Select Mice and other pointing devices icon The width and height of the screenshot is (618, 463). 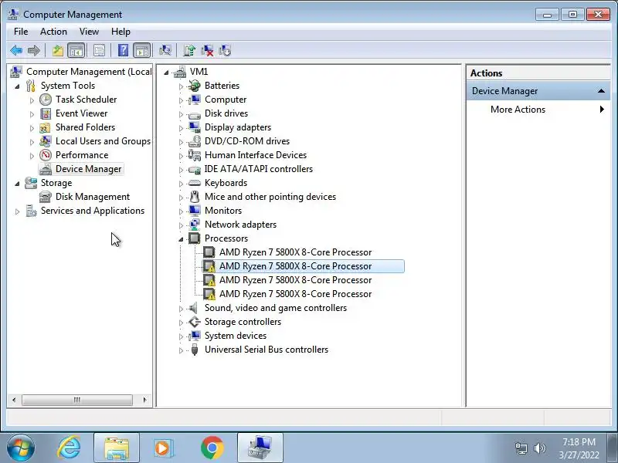(195, 197)
